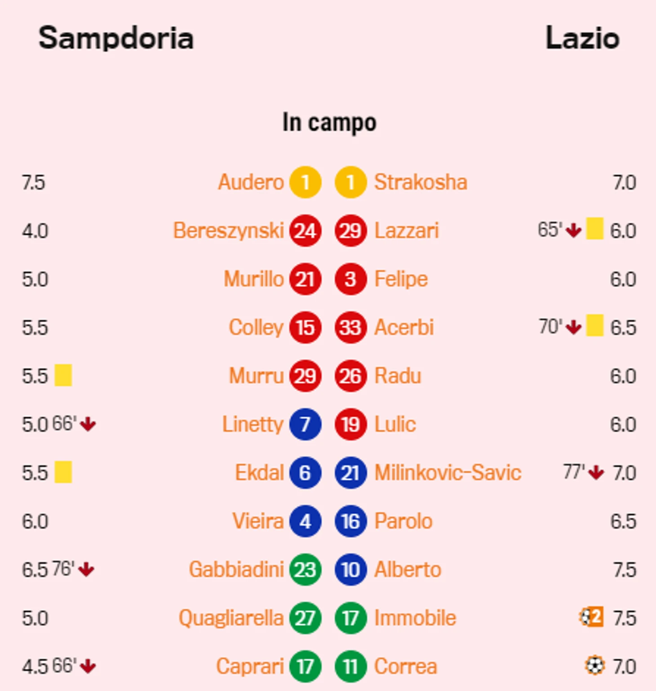Click Correa's goal ball icon
656x691 pixels.
coord(595,665)
